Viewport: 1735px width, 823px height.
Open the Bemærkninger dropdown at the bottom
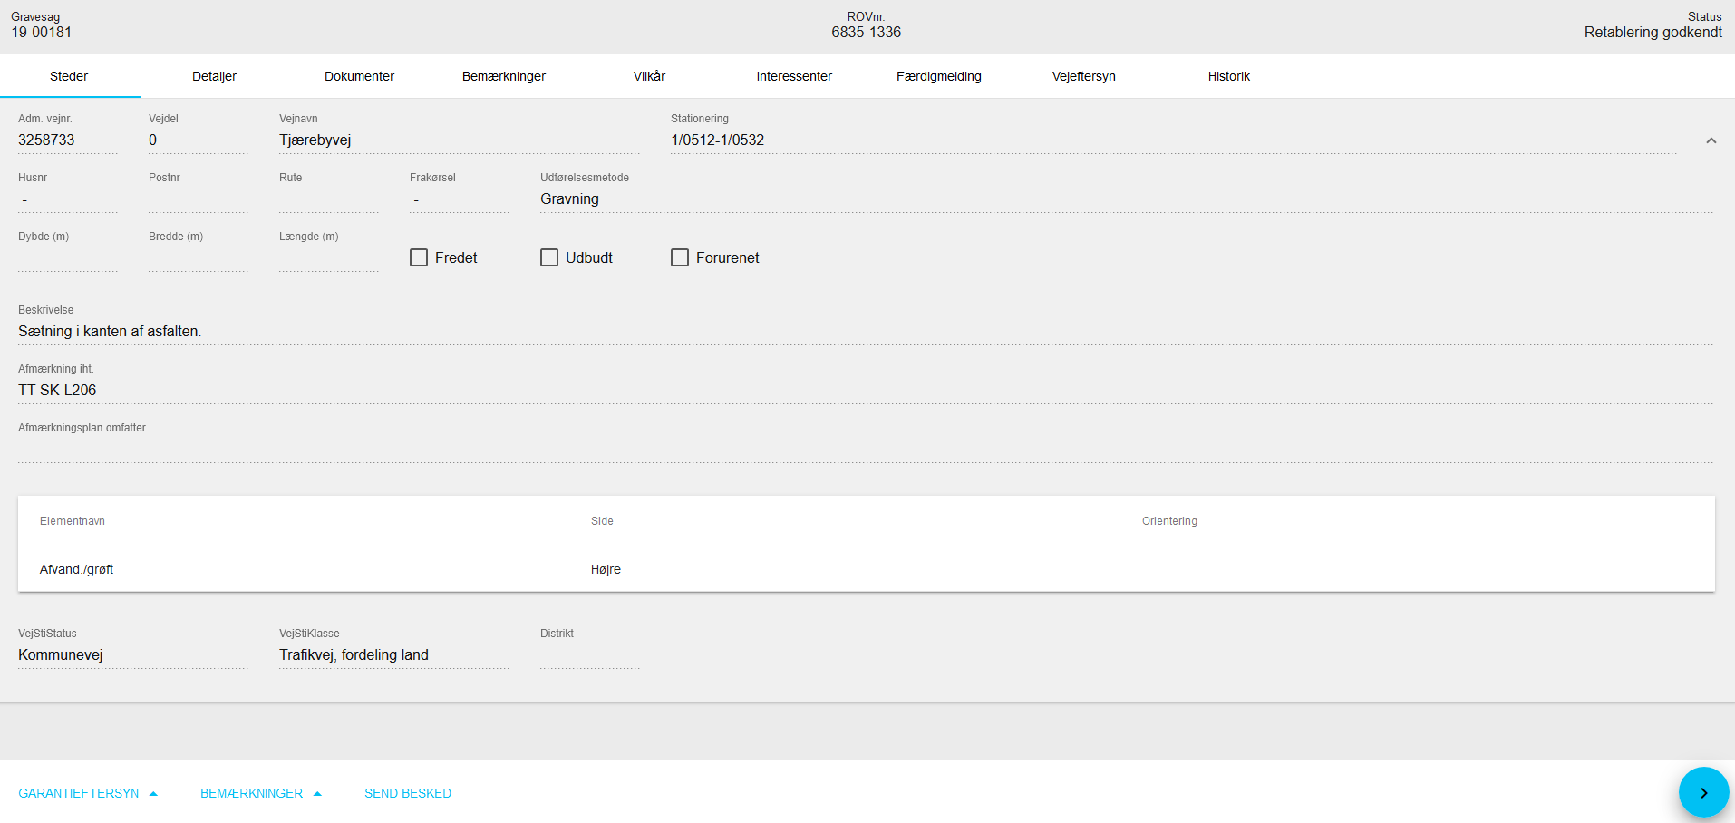(260, 793)
